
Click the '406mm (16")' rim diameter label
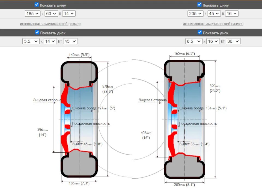[146, 135]
